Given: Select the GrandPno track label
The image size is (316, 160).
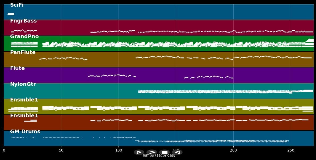Looking at the screenshot, I should pyautogui.click(x=24, y=36).
